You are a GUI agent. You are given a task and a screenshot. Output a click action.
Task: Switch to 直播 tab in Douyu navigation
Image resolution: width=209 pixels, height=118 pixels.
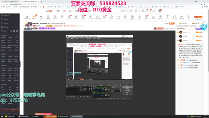64,11
